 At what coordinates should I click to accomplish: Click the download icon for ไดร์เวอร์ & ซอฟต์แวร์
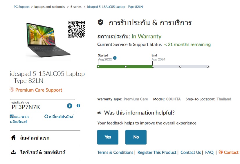click(13, 152)
